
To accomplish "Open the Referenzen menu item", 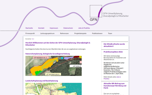I will coord(64,33).
